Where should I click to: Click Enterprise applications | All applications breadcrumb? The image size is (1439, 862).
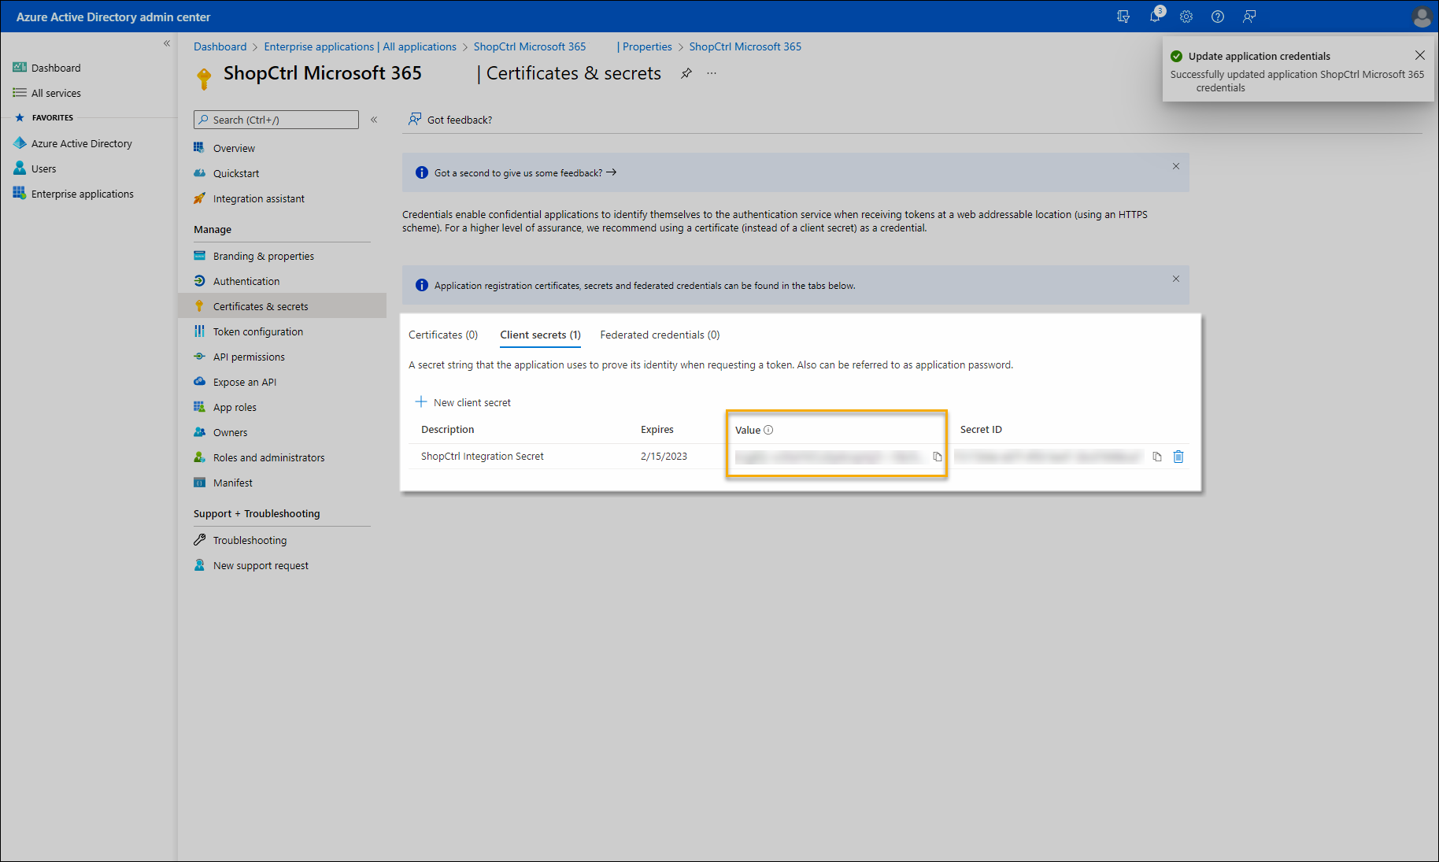click(x=360, y=46)
